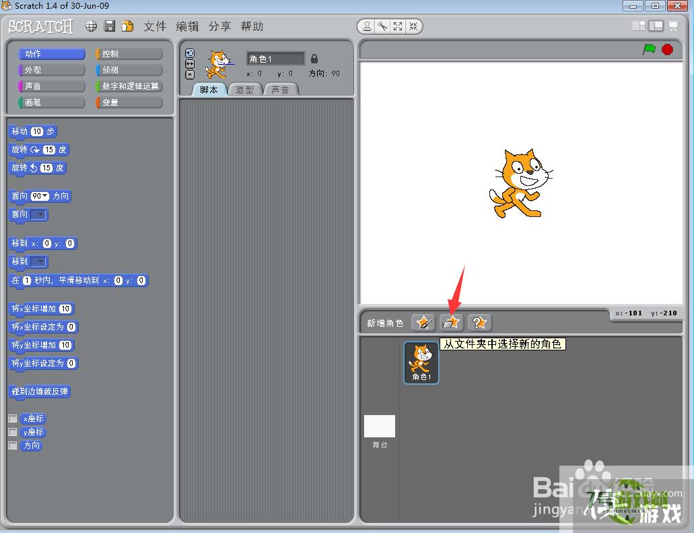Switch to the 造型 tab
The width and height of the screenshot is (694, 533).
tap(245, 90)
